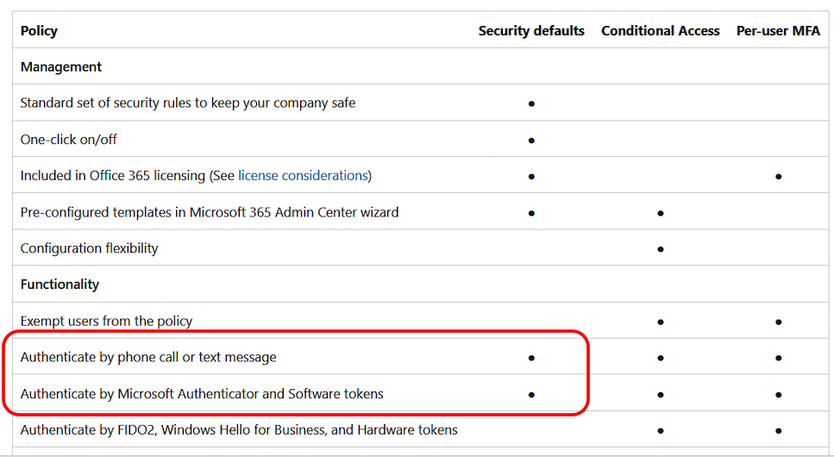834x457 pixels.
Task: Click Conditional Access bullet for FIDO2 row
Action: pos(660,431)
